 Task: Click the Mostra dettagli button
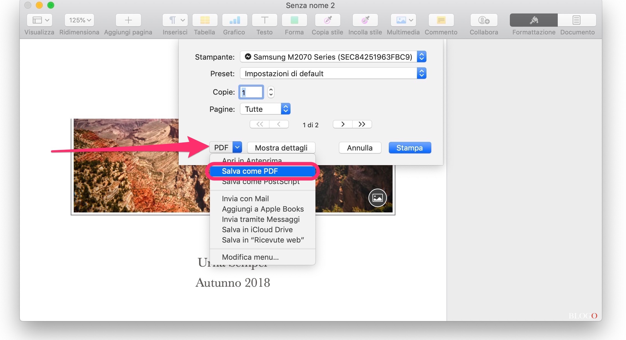[x=281, y=148]
